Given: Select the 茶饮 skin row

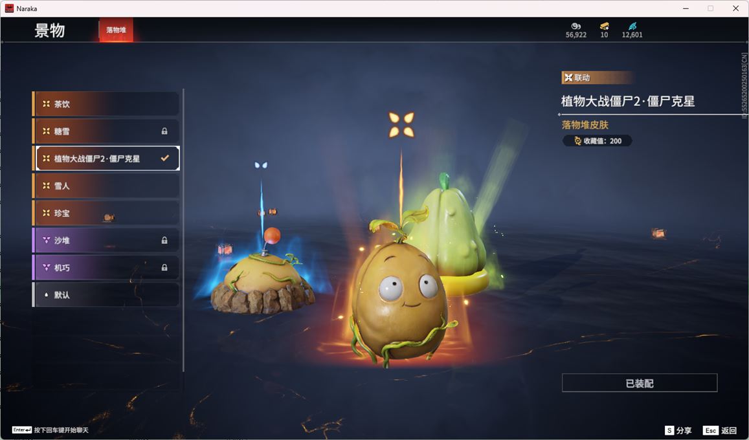Looking at the screenshot, I should coord(106,104).
